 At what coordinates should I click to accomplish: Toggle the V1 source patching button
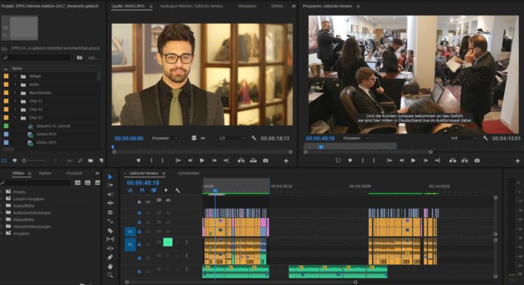click(x=130, y=232)
